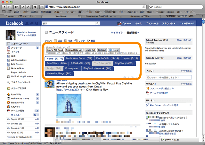Click the Safari address bar
205x145 pixels.
point(95,7)
